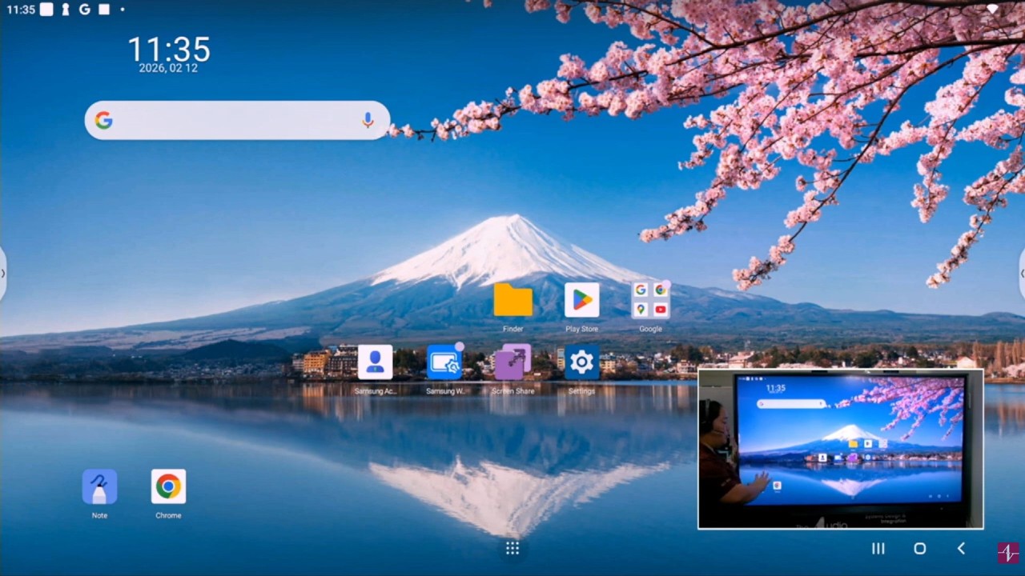Tap the 2026, 02 12 date text

168,69
